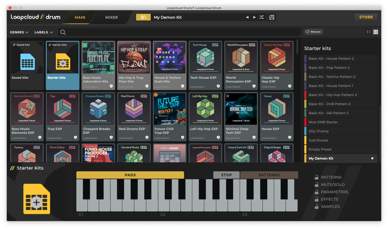This screenshot has height=229, width=388.
Task: Toggle the EFFECTS lock
Action: (x=316, y=199)
